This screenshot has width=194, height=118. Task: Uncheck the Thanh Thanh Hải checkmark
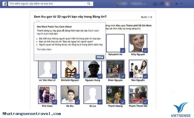pyautogui.click(x=145, y=102)
